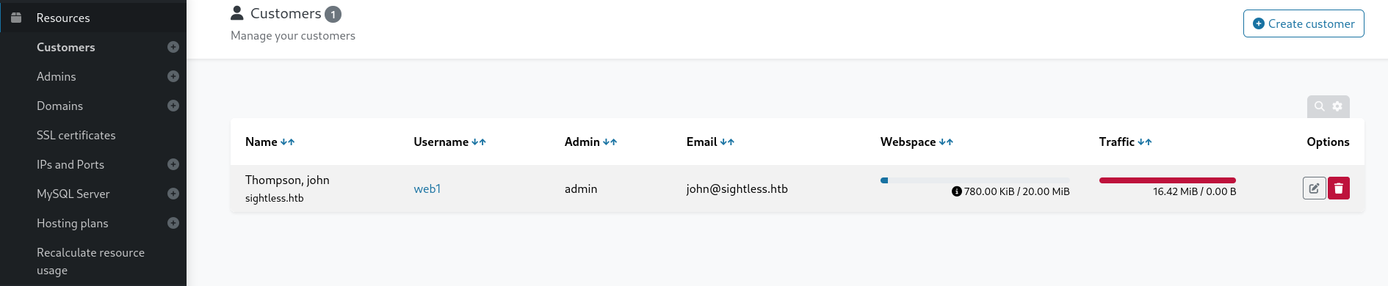Click the red Traffic usage progress bar
Viewport: 1388px width, 286px height.
[x=1168, y=180]
